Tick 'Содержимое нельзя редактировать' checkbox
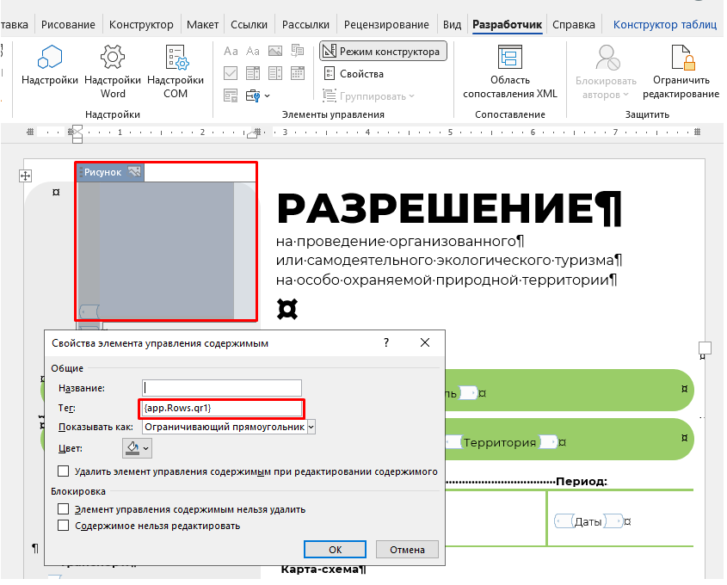The height and width of the screenshot is (585, 727). (x=64, y=526)
